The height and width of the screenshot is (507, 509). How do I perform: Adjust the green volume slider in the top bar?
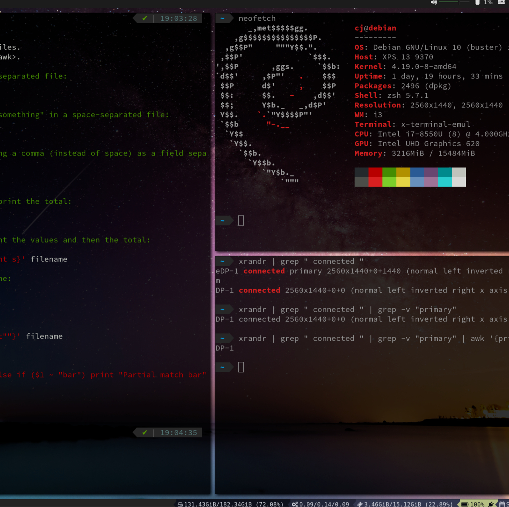(x=448, y=2)
